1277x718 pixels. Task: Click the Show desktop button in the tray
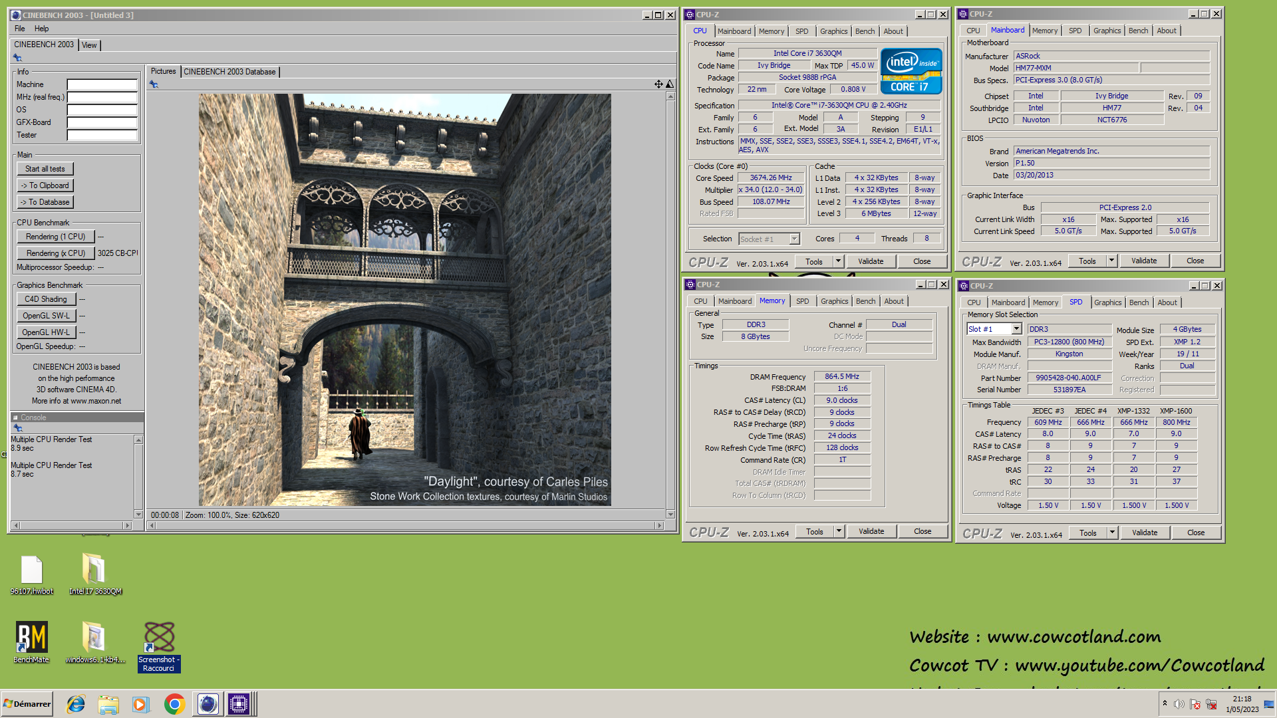click(1269, 704)
